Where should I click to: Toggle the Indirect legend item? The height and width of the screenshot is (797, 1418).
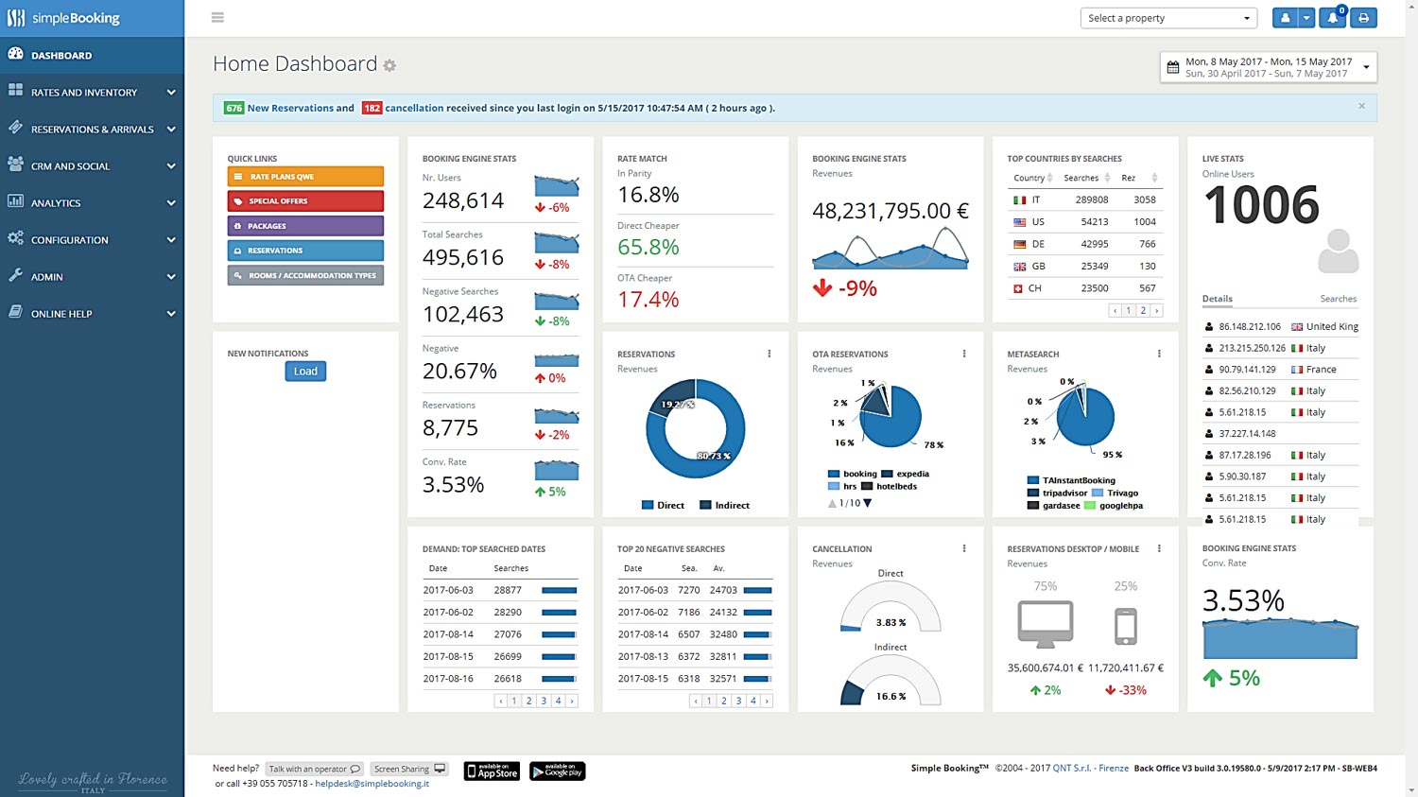tap(724, 505)
